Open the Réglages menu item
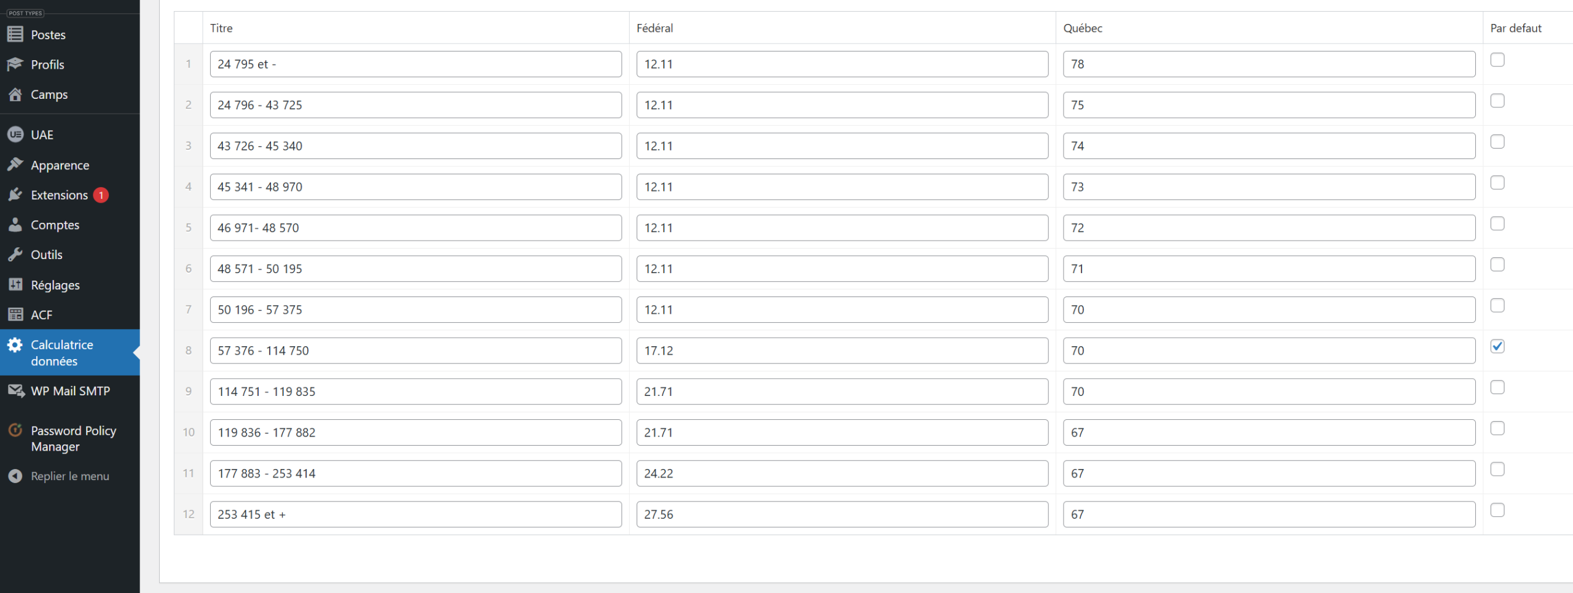 pyautogui.click(x=55, y=285)
